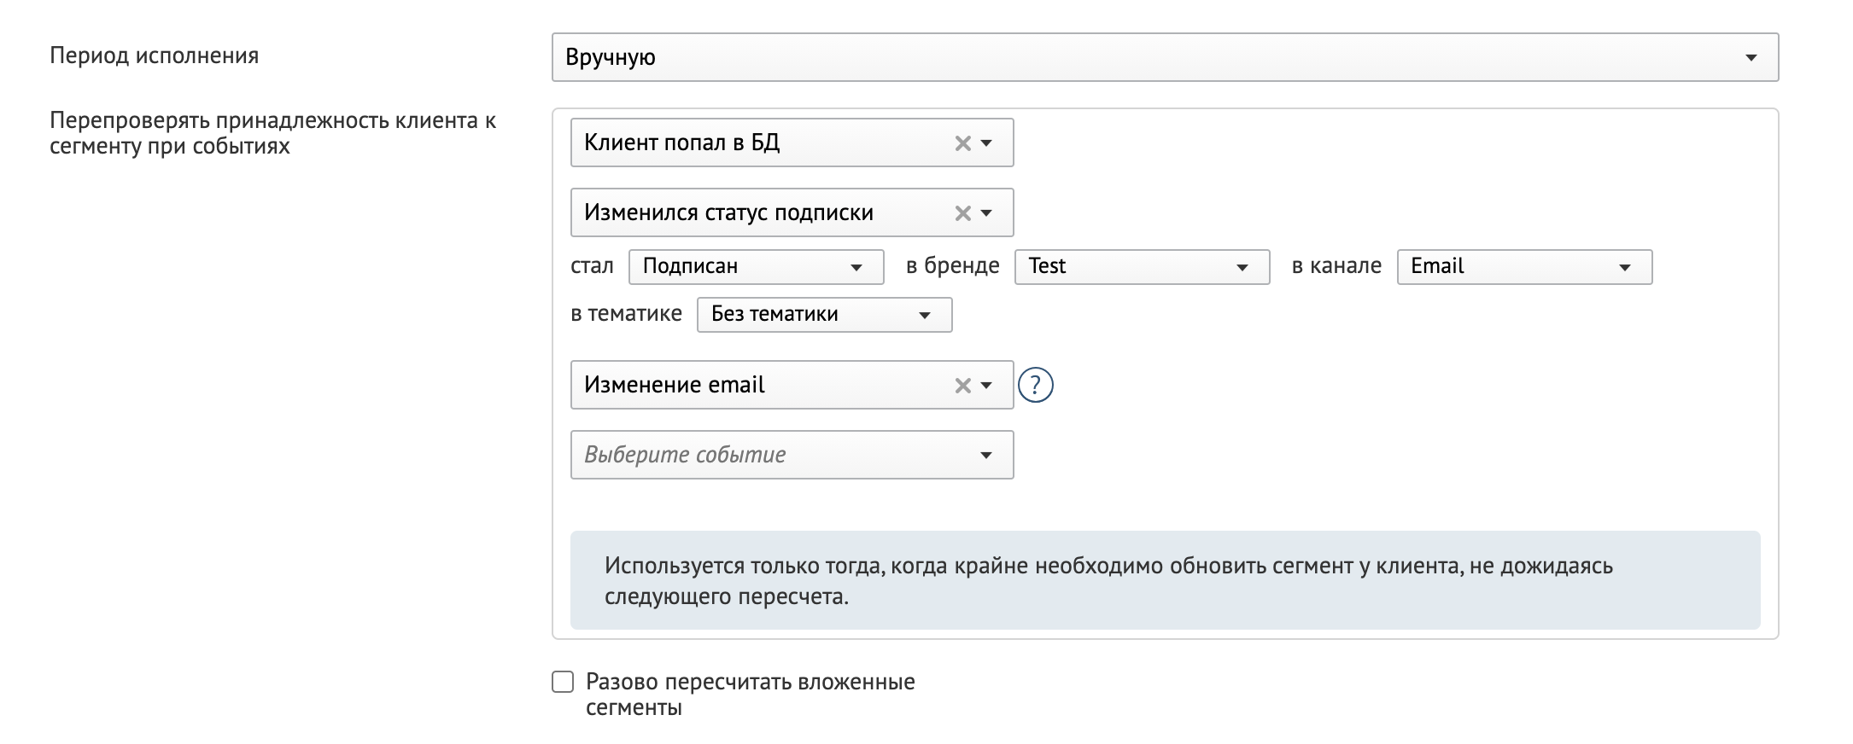Click the 'в бренде' label

coord(953,266)
